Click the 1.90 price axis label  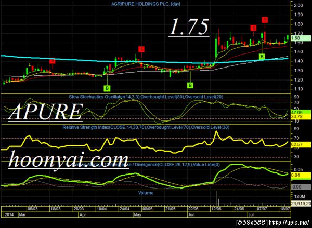point(298,15)
